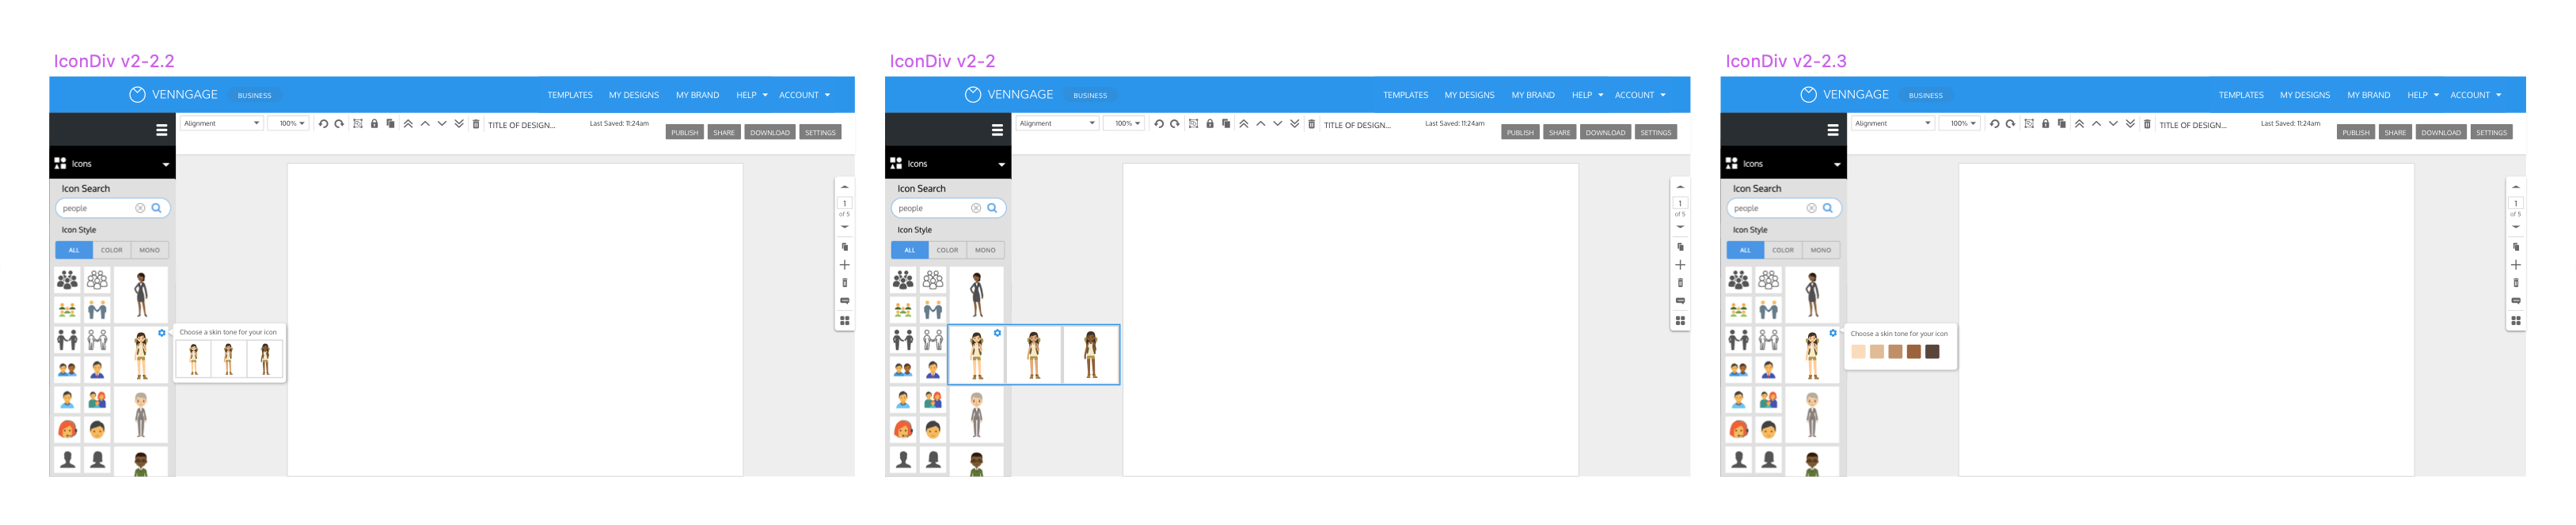Click the undo icon in IconDiv v2-2.3
This screenshot has width=2576, height=525.
(x=1994, y=124)
